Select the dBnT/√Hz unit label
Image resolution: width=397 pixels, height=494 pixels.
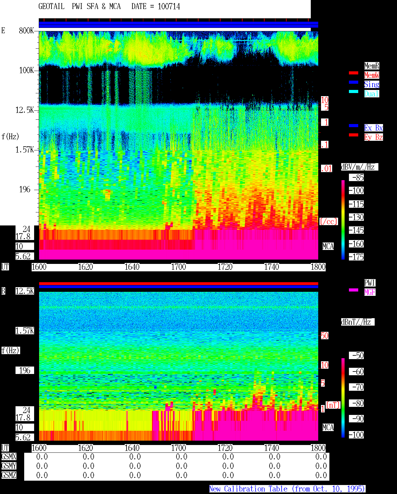pyautogui.click(x=358, y=322)
